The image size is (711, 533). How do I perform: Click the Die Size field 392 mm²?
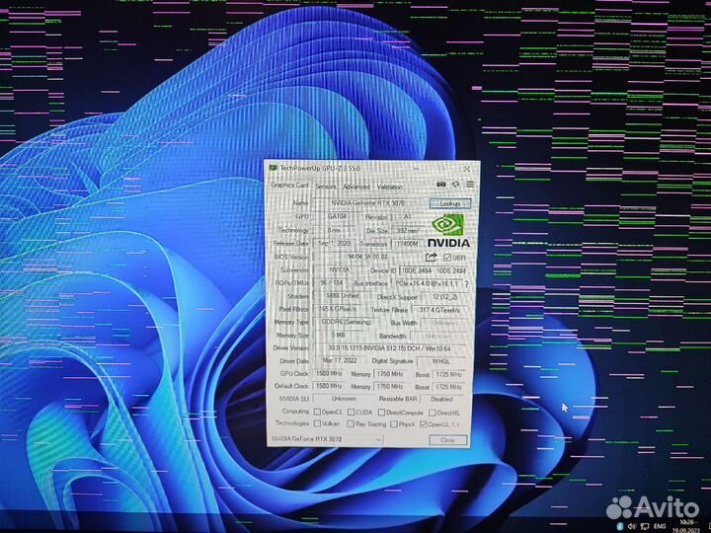point(407,231)
